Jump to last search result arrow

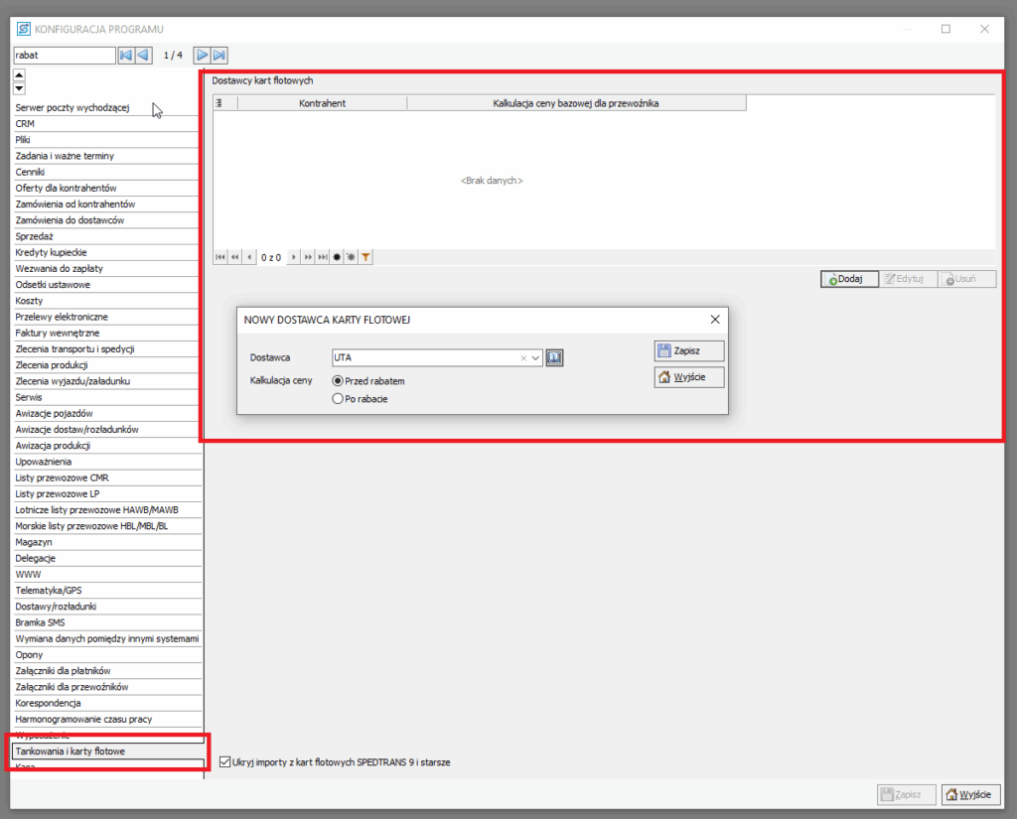(x=219, y=56)
